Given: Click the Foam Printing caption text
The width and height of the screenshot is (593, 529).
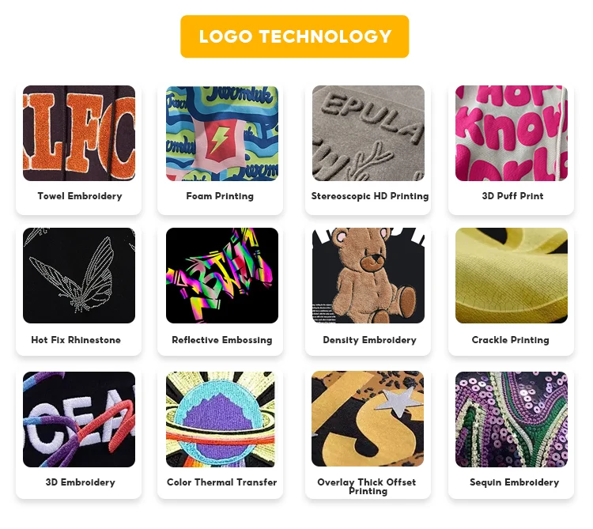Looking at the screenshot, I should click(220, 196).
